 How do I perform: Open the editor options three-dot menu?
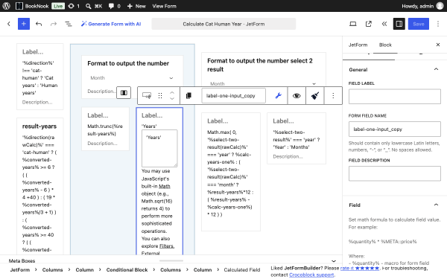(x=438, y=24)
